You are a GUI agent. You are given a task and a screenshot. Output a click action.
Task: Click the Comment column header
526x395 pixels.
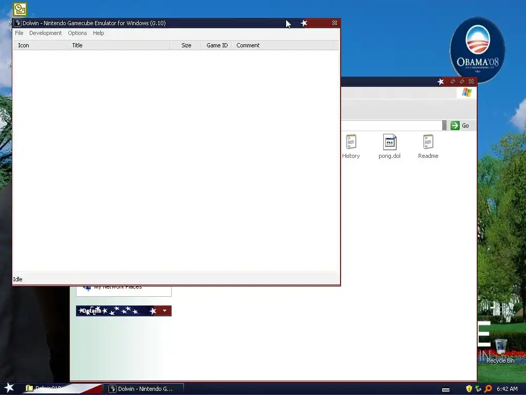point(282,45)
